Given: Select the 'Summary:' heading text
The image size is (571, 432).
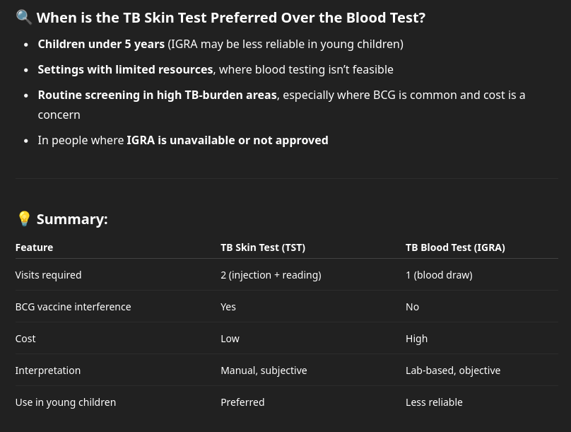Looking at the screenshot, I should click(72, 219).
